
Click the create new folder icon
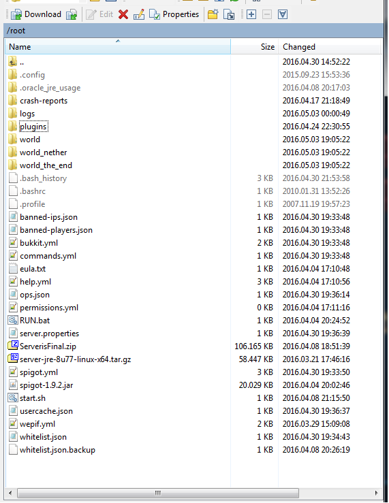[213, 14]
